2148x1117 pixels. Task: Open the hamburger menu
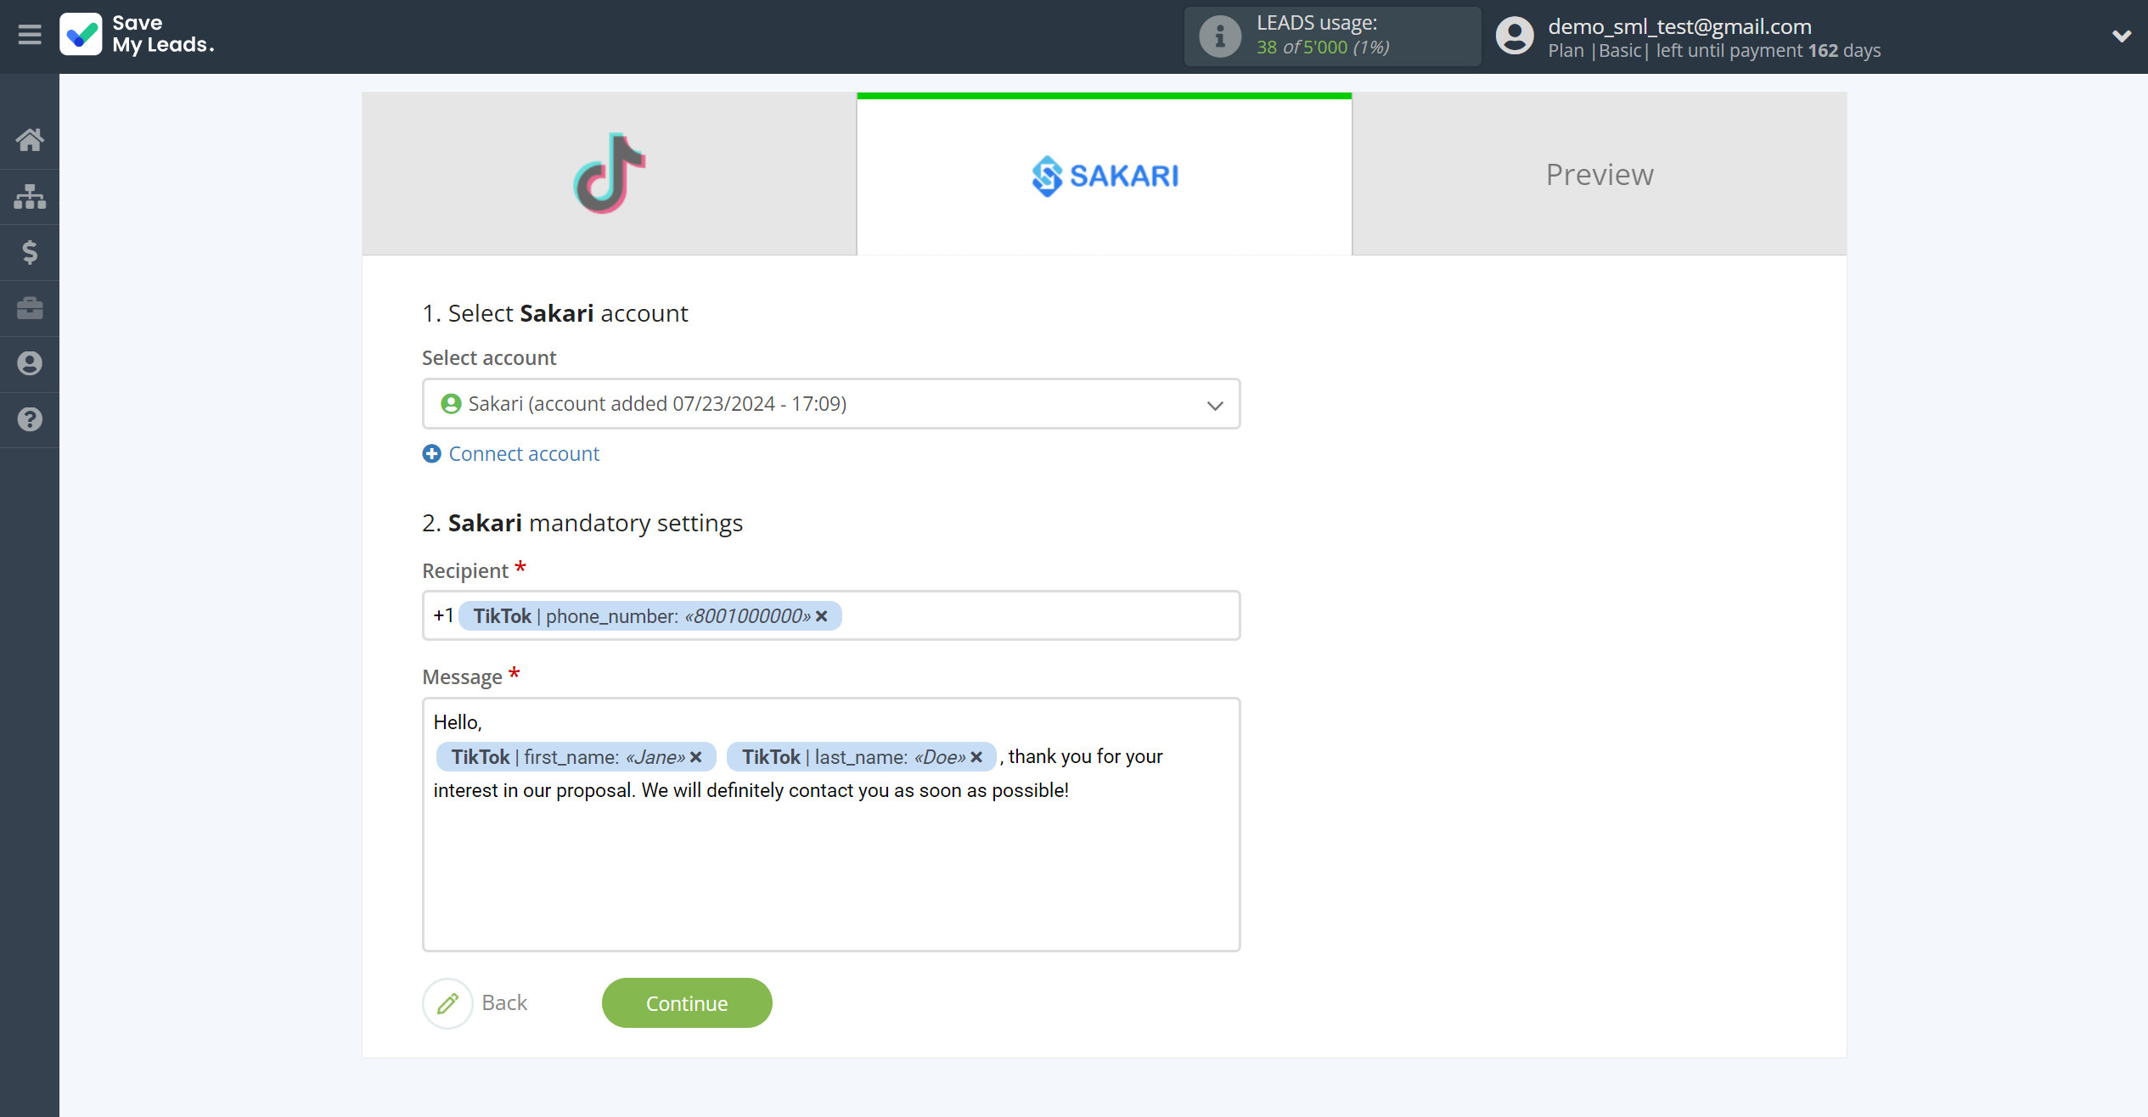tap(30, 35)
